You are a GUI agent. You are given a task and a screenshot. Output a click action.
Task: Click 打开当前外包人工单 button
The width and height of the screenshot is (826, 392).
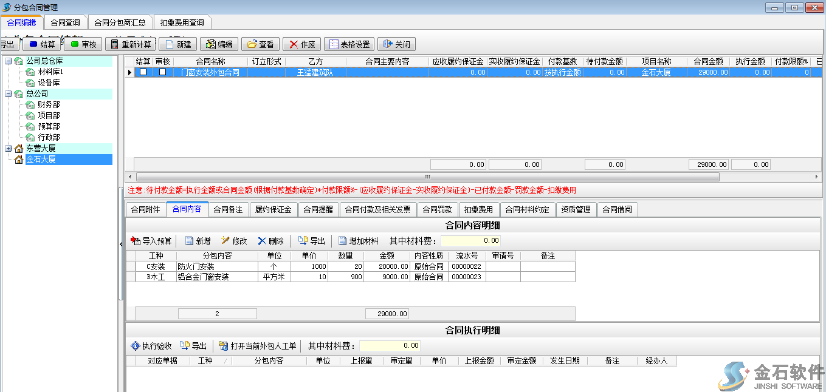click(x=257, y=346)
